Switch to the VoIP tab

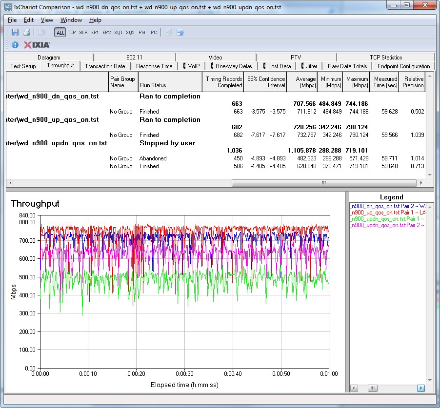tap(191, 66)
